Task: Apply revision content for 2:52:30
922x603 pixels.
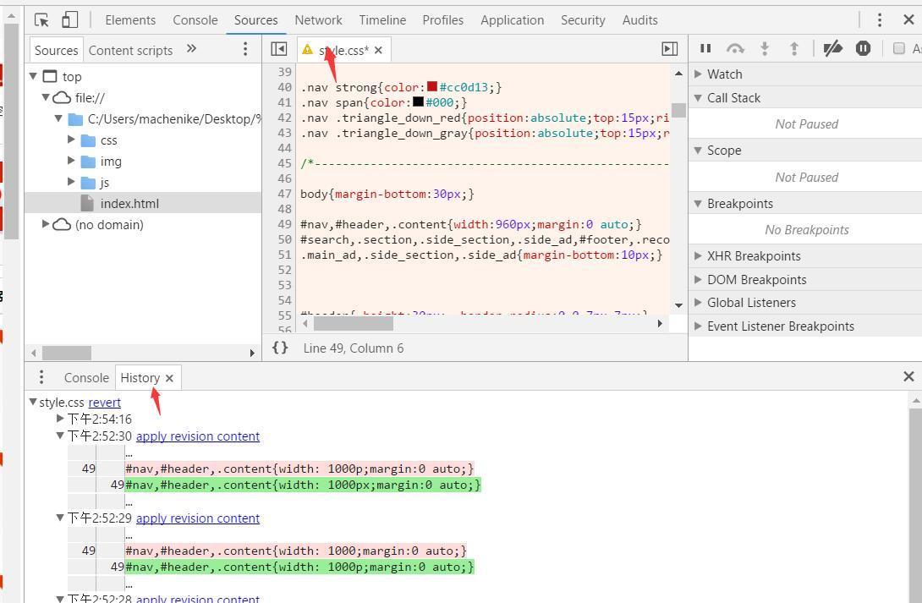Action: pyautogui.click(x=197, y=436)
